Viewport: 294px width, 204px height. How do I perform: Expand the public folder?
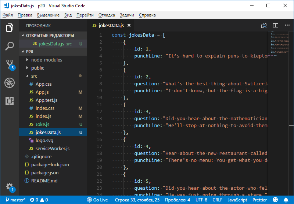(37, 68)
